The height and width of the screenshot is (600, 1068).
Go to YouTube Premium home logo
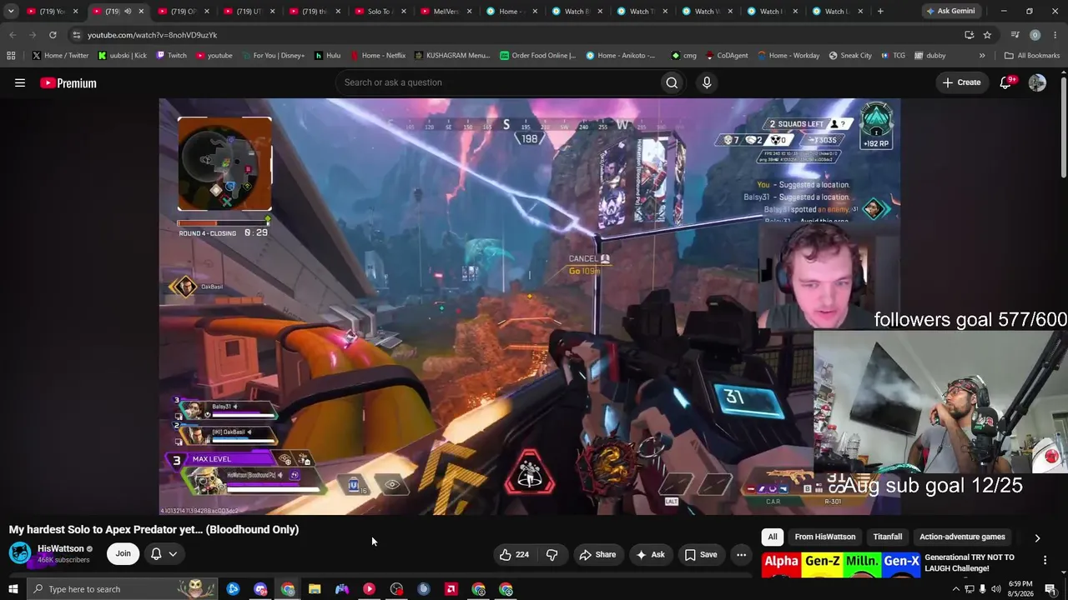68,82
